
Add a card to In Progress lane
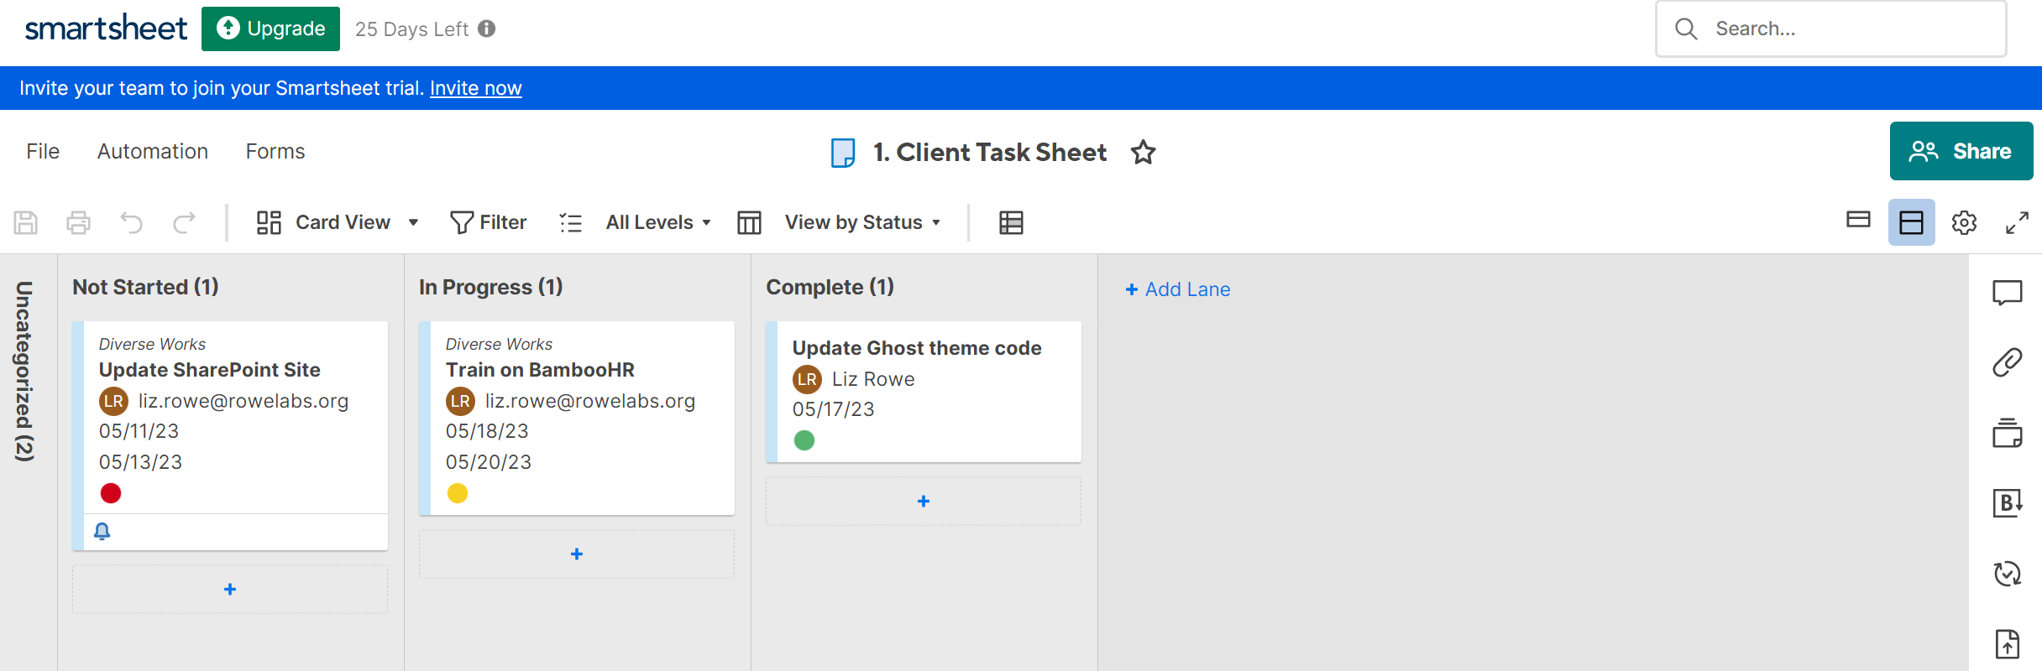577,554
